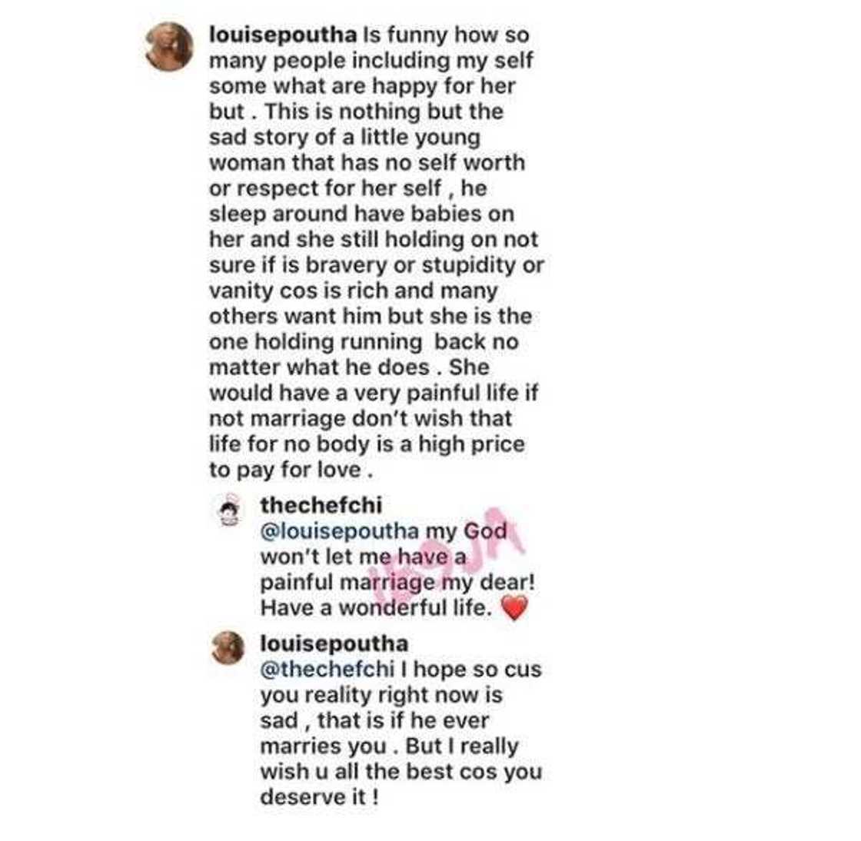The height and width of the screenshot is (841, 861).
Task: Click the text "painful marriage my dear!"
Action: click(x=397, y=582)
